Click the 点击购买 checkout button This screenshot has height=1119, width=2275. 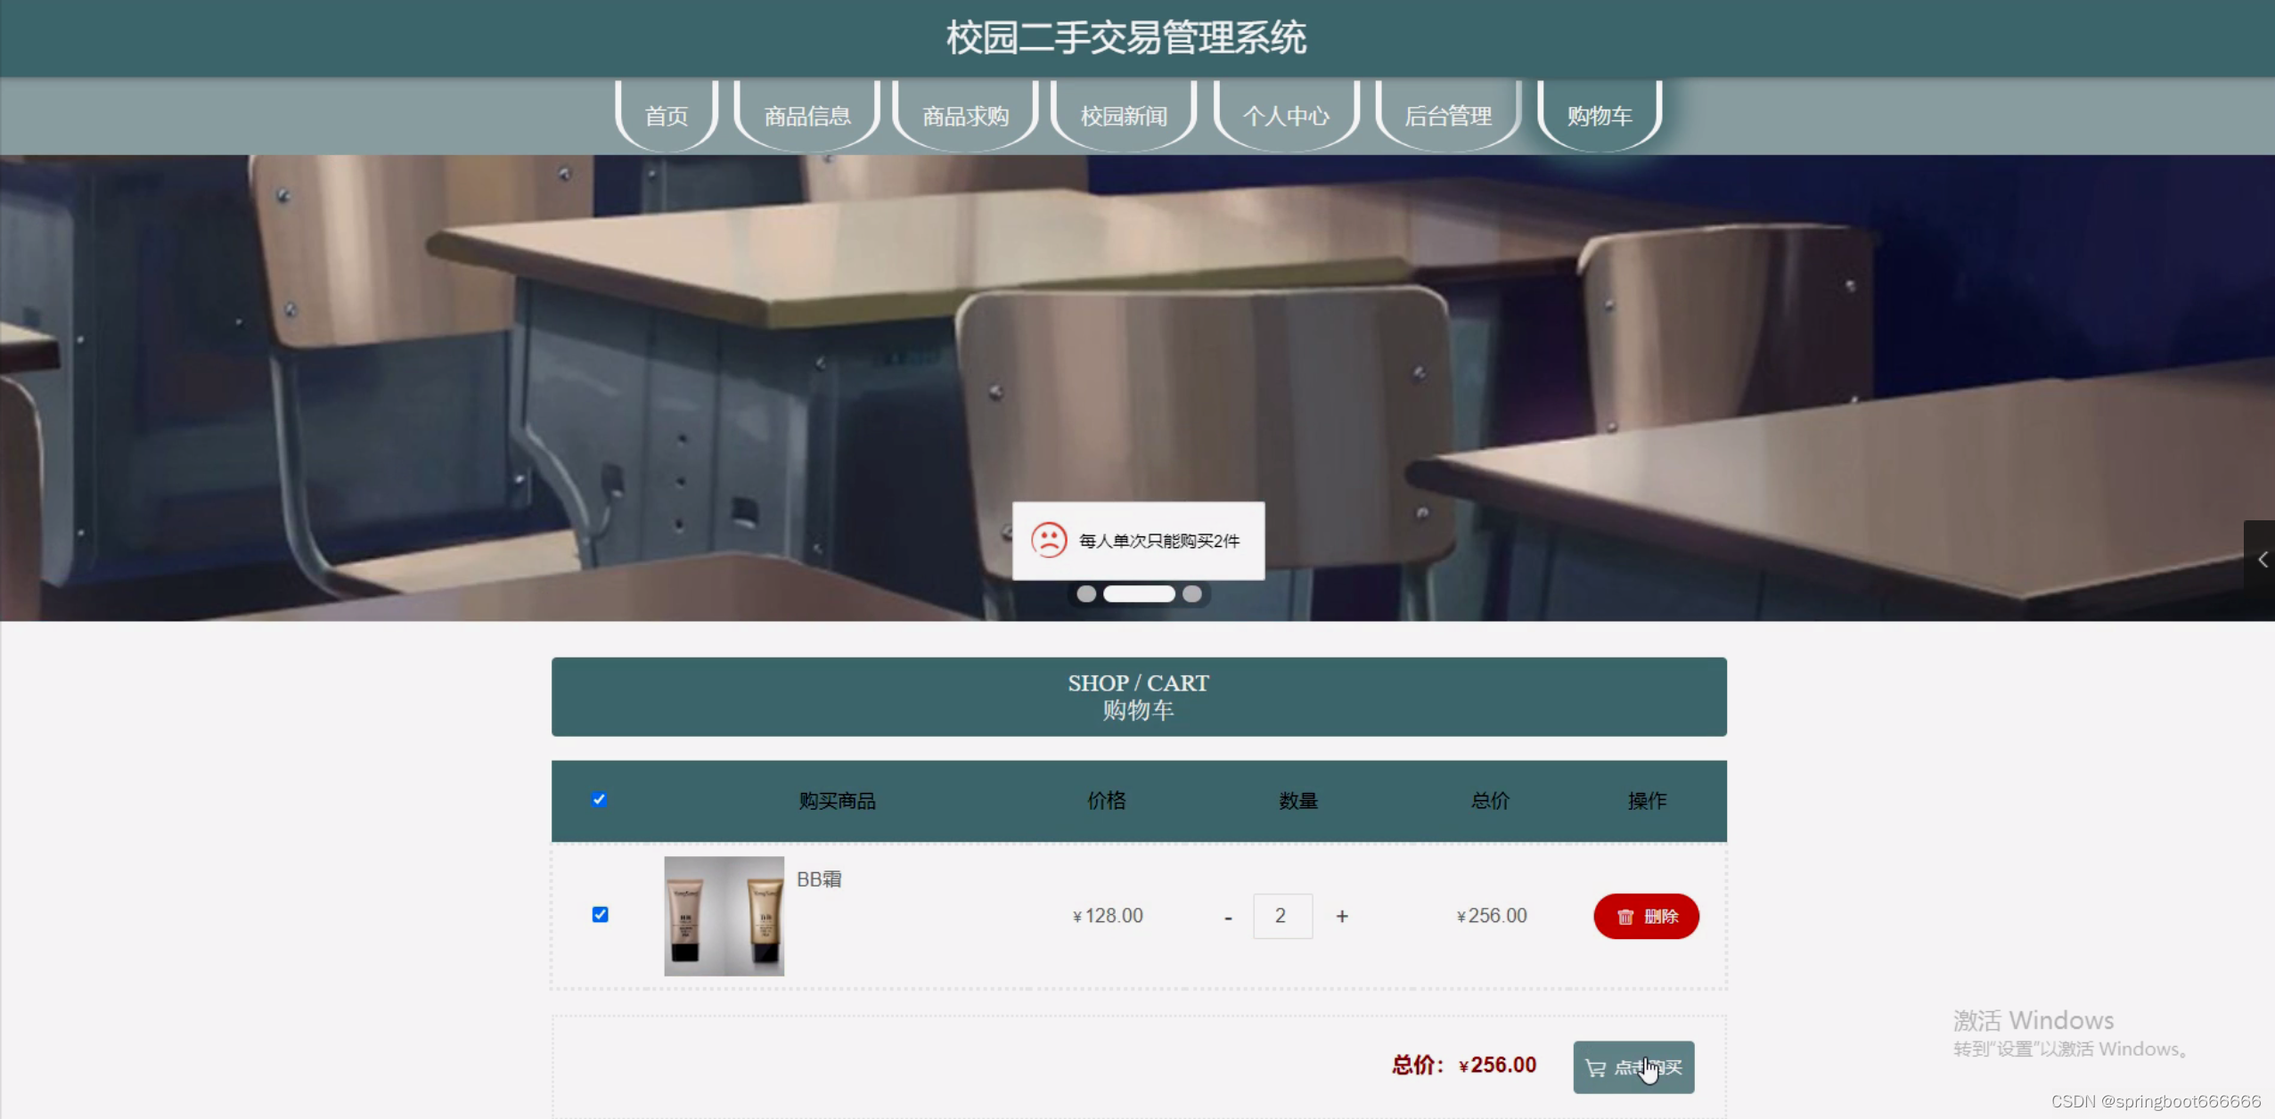pos(1633,1066)
